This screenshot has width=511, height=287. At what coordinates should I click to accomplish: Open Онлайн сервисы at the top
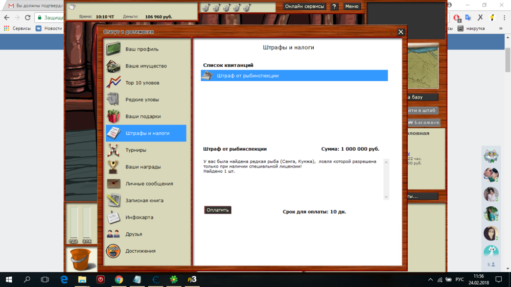coord(305,7)
